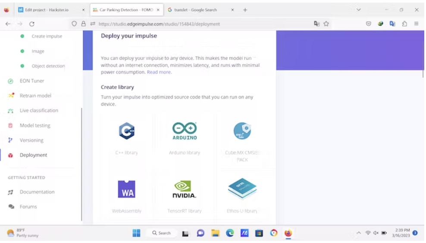426x243 pixels.
Task: Open the Deployment sidebar item
Action: coord(33,155)
